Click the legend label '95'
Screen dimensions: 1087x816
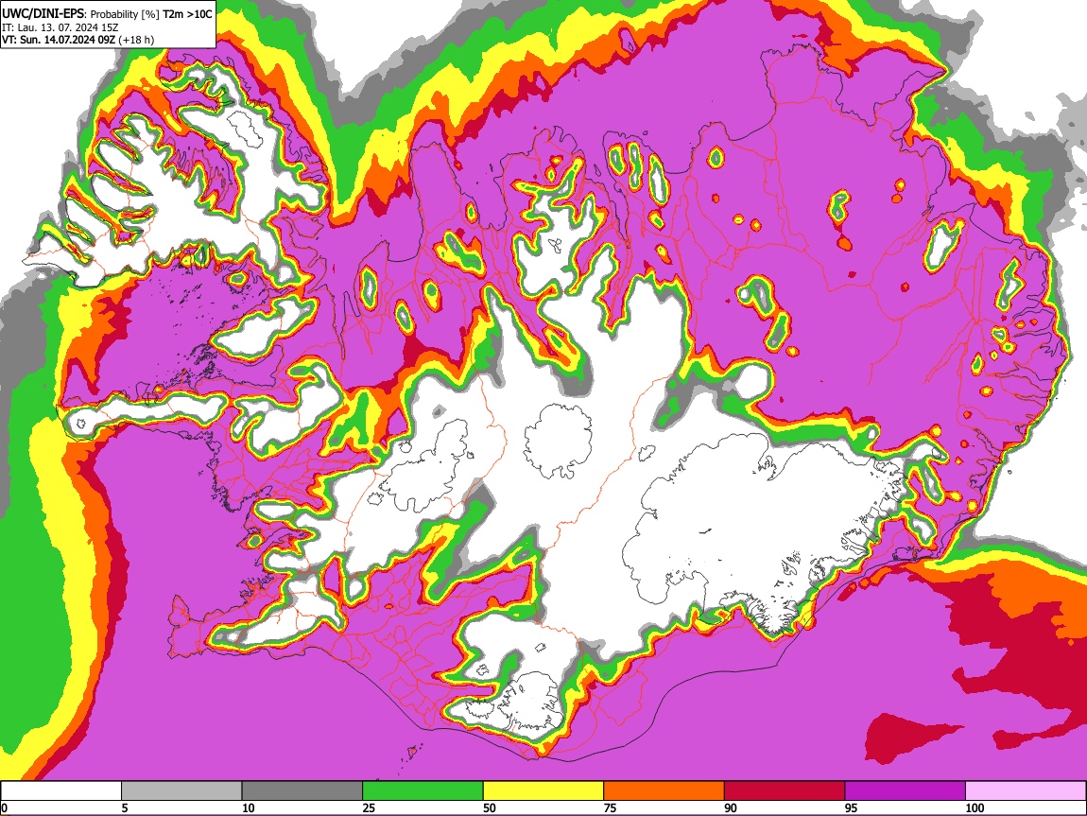pos(852,807)
